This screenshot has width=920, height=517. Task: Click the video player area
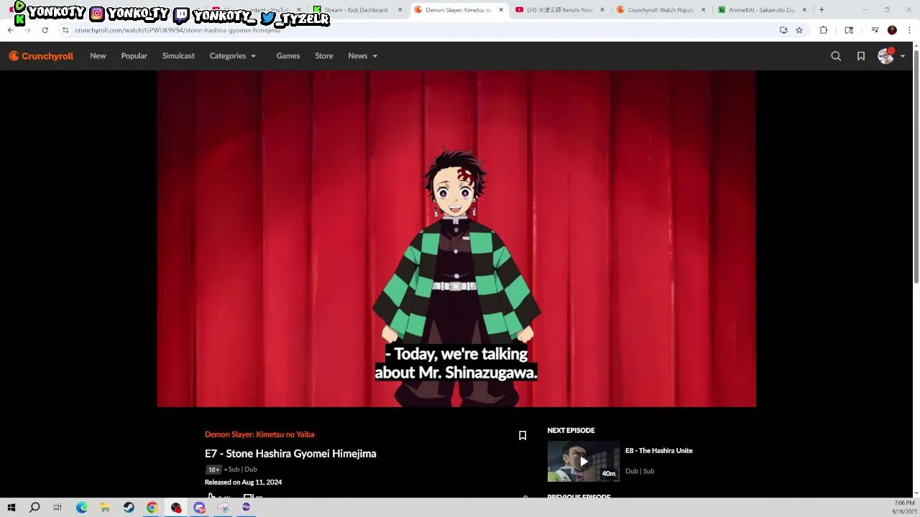(456, 238)
